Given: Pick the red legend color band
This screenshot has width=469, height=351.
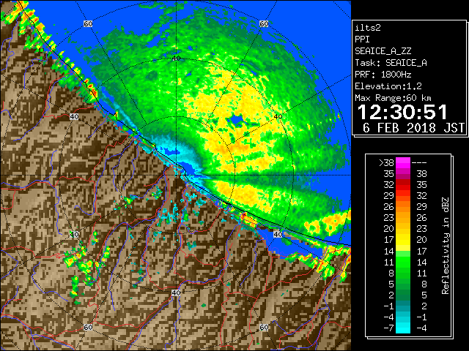Looking at the screenshot, I should (403, 185).
